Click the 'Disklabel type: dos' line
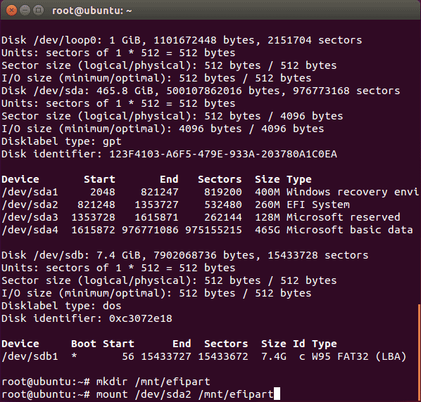Viewport: 421px width, 402px height. point(61,306)
